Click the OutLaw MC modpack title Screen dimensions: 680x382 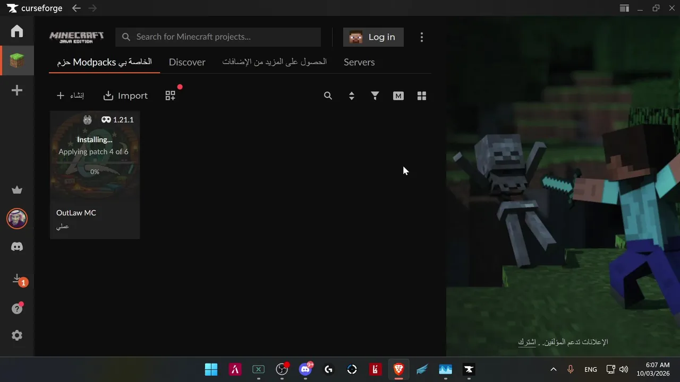click(76, 213)
